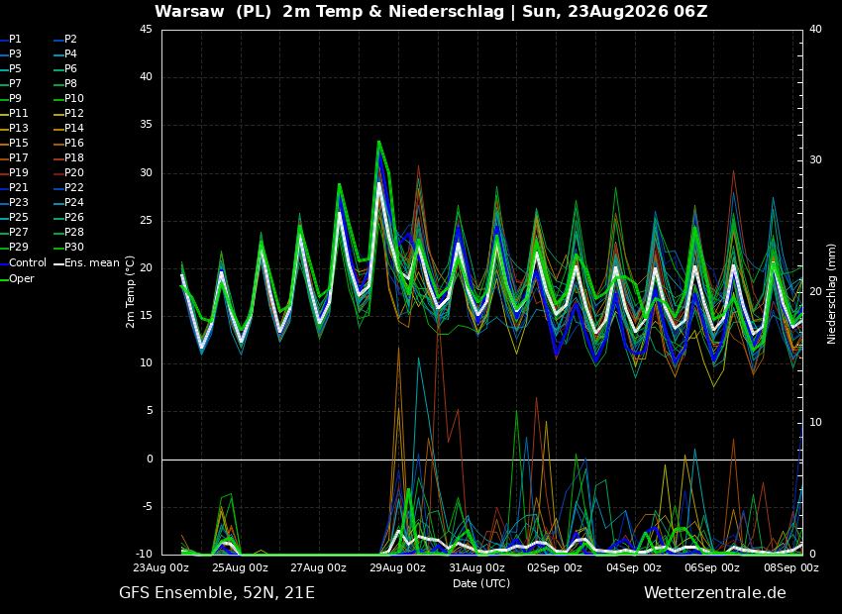The image size is (842, 614).
Task: Click the P2 legend entry
Action: pos(70,40)
